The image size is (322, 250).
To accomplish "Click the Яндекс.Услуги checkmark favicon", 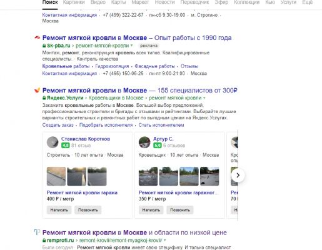I will point(37,90).
